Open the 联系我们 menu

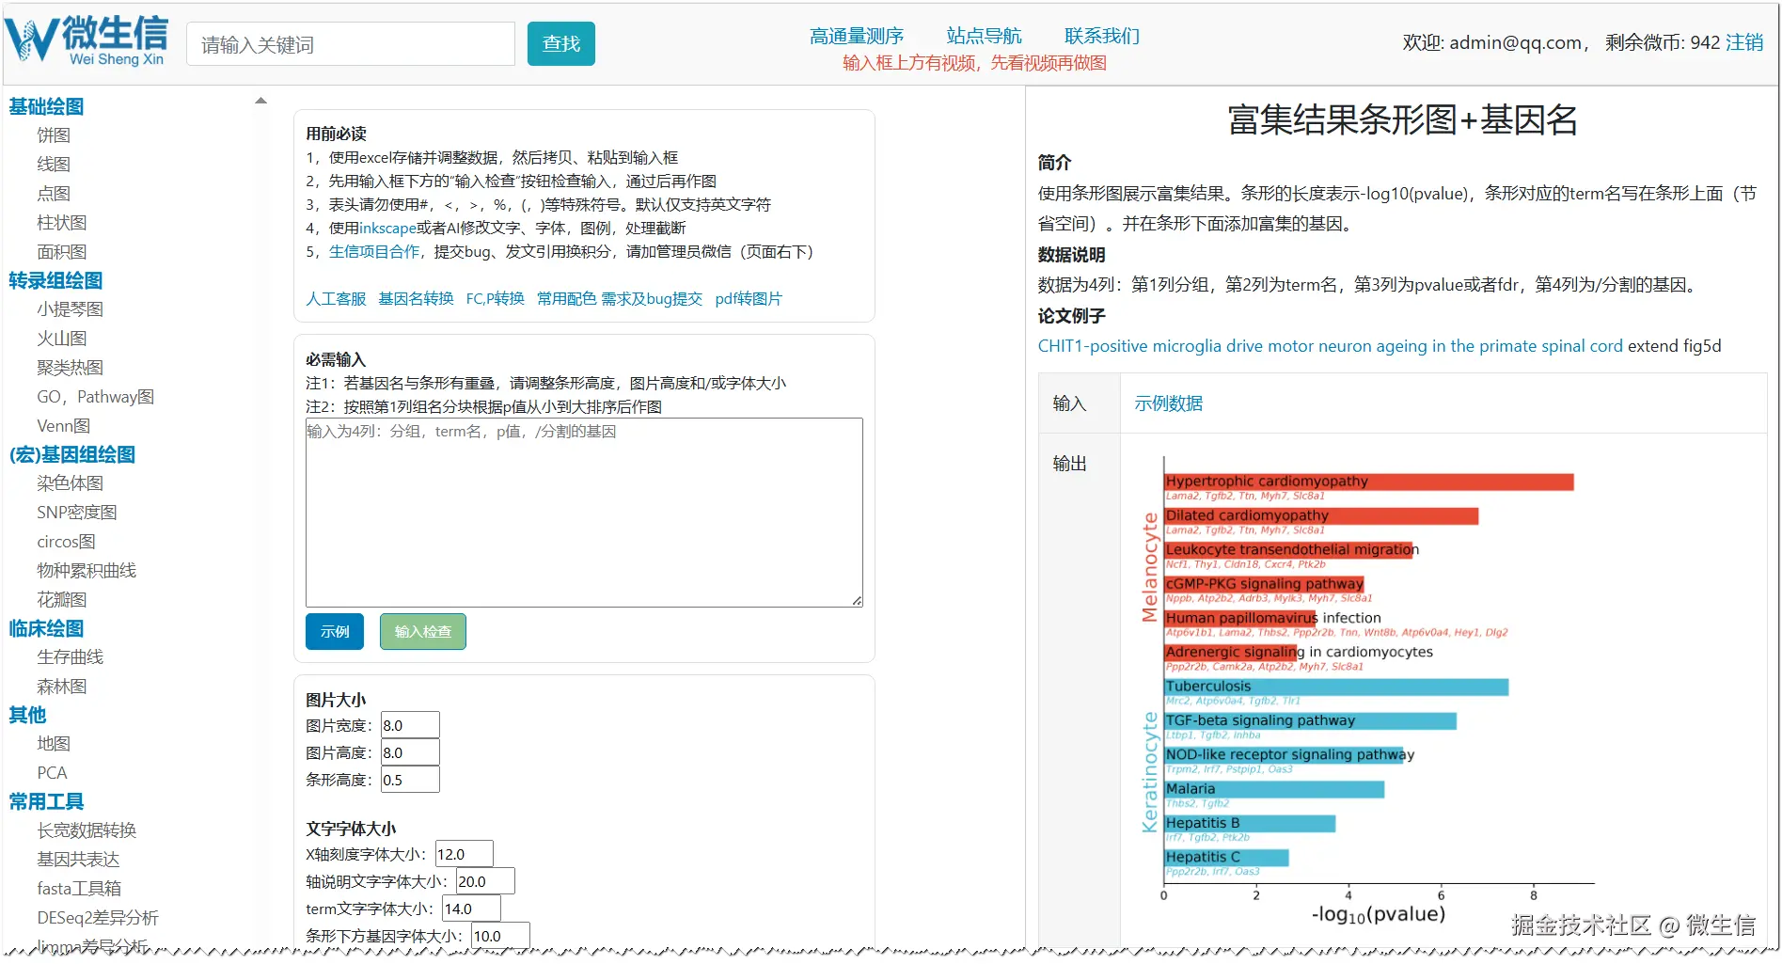(x=1102, y=36)
